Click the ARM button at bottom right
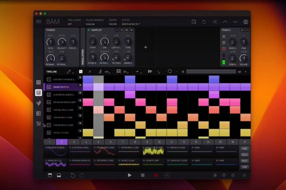 click(x=244, y=167)
